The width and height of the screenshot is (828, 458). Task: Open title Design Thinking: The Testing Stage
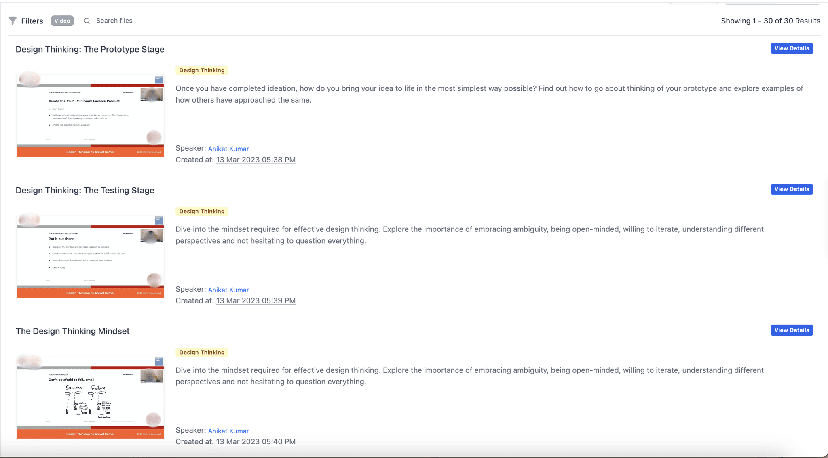pos(85,190)
